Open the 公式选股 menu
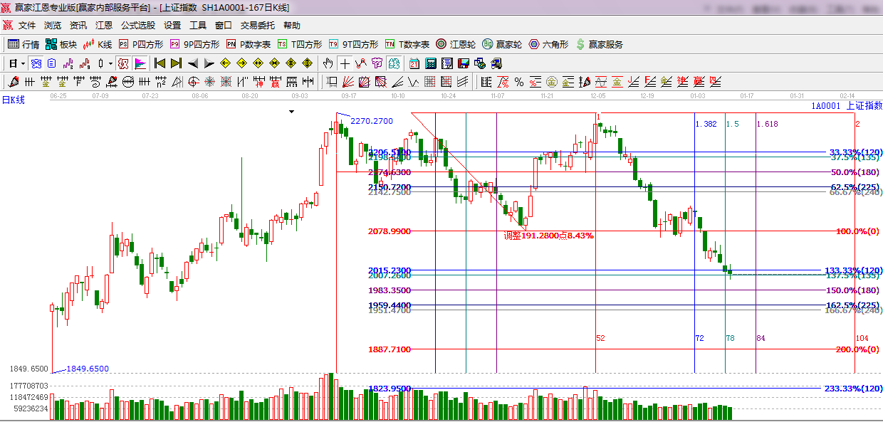 tap(137, 25)
